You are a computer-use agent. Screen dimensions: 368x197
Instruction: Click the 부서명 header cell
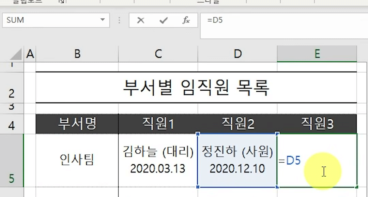77,124
